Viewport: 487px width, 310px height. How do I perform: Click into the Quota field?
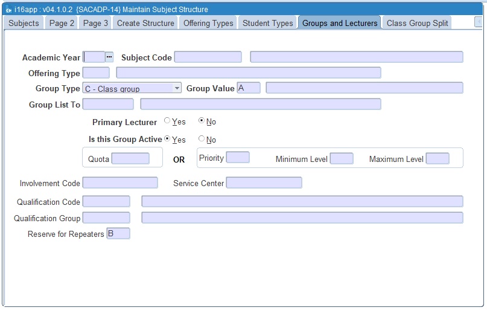(x=130, y=159)
